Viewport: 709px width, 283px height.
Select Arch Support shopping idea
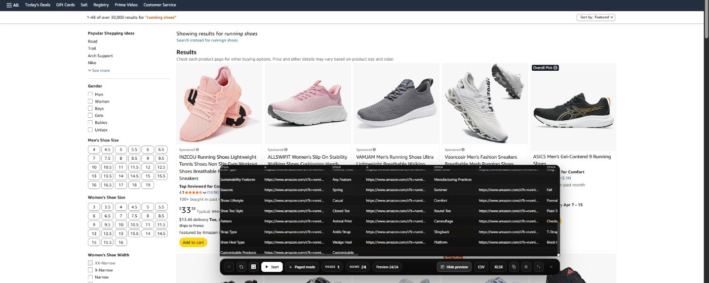click(x=100, y=56)
